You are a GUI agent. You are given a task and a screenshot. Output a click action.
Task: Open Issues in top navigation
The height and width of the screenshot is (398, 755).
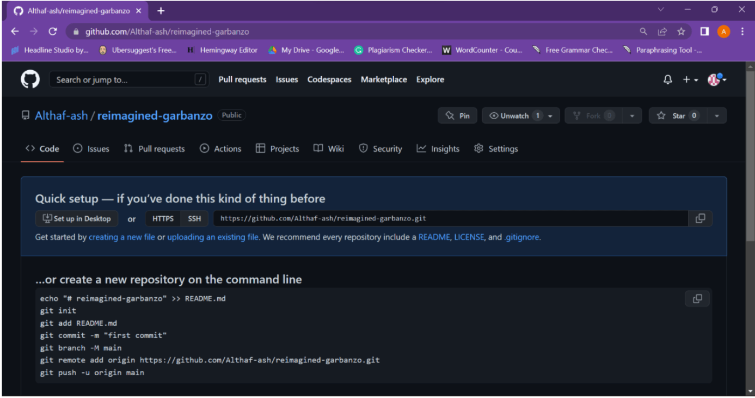point(287,79)
